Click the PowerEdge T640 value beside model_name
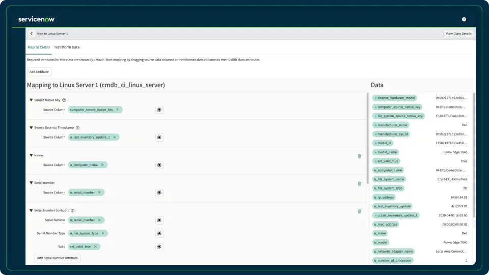489x275 pixels. [455, 152]
